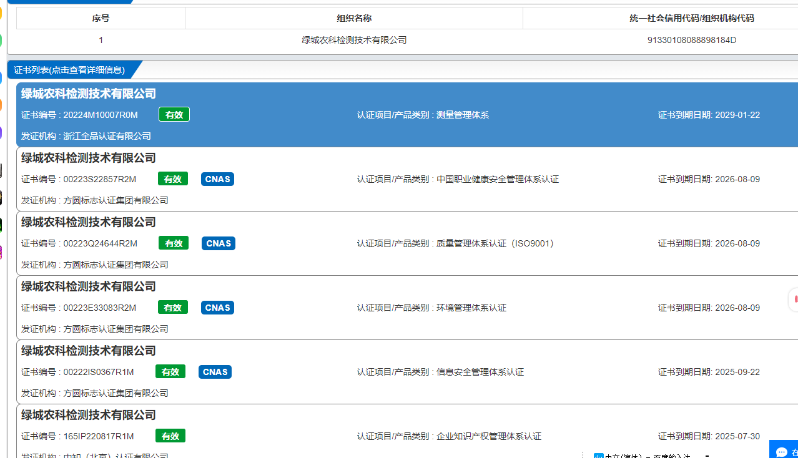The height and width of the screenshot is (458, 798).
Task: Click the 有效 badge for certificate 00223S22857R2M
Action: [173, 179]
